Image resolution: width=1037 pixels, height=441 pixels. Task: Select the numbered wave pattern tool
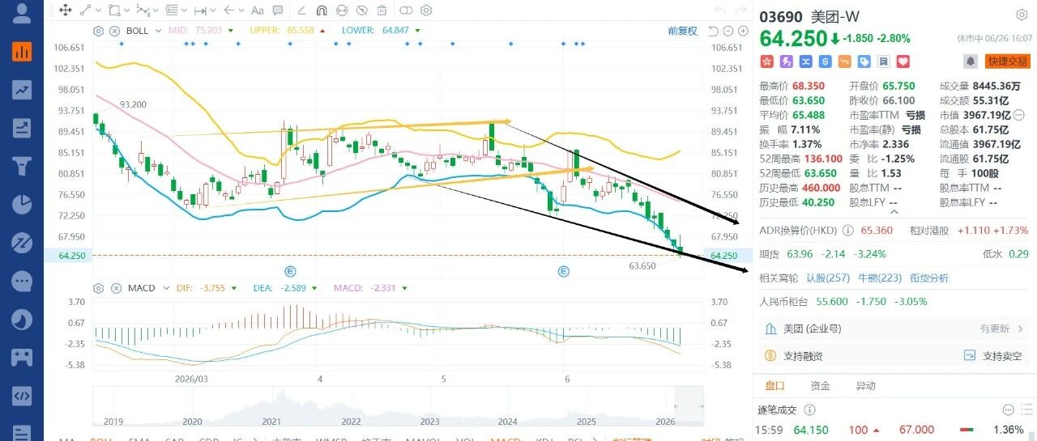pyautogui.click(x=143, y=11)
